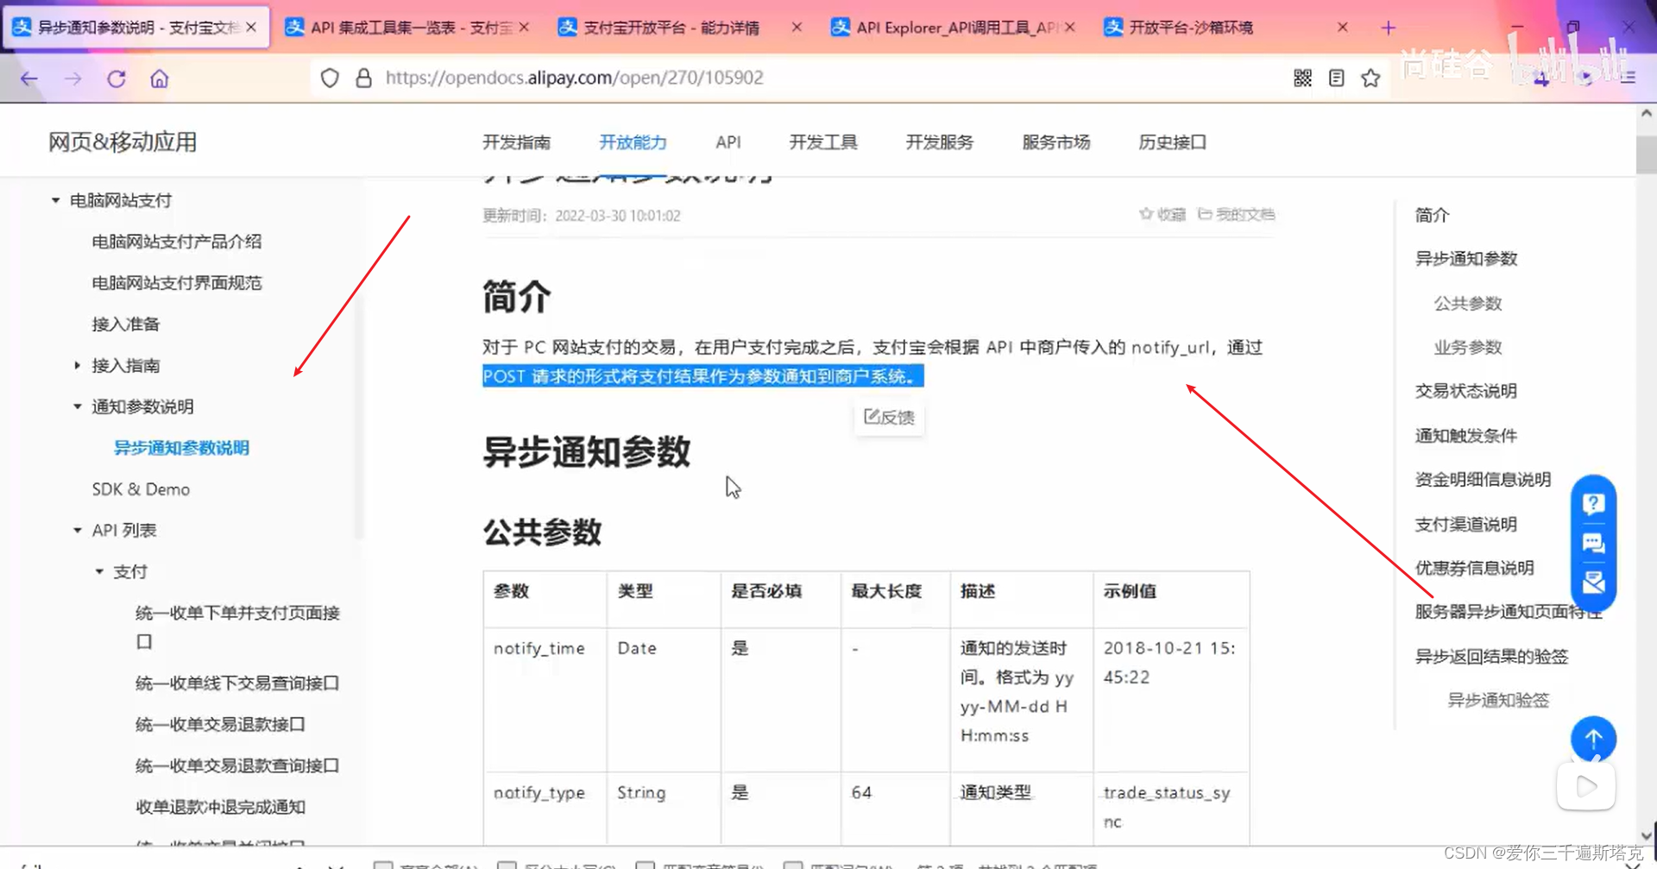Open the help question floating icon

coord(1593,503)
